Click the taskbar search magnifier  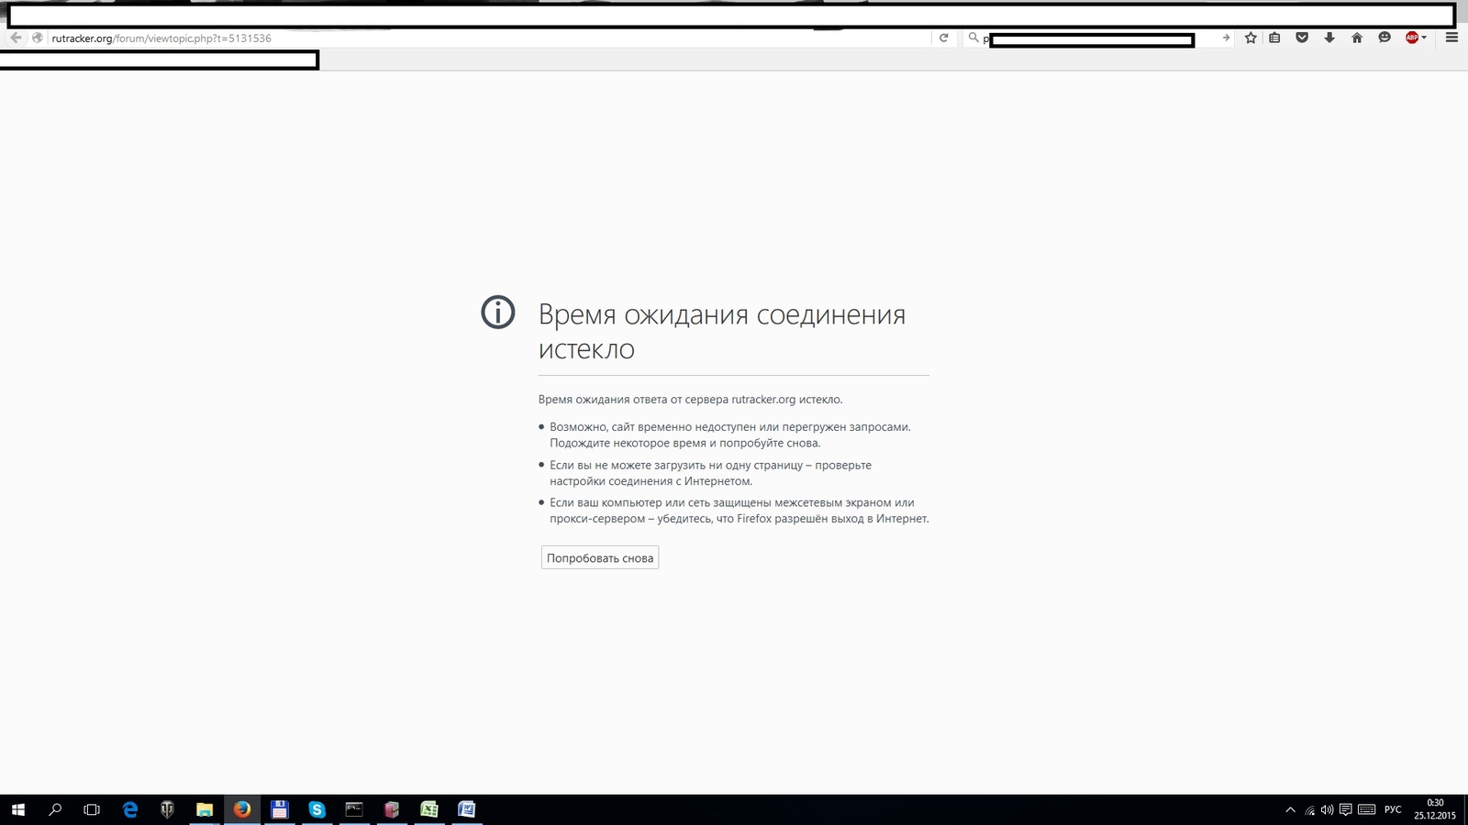pos(55,809)
